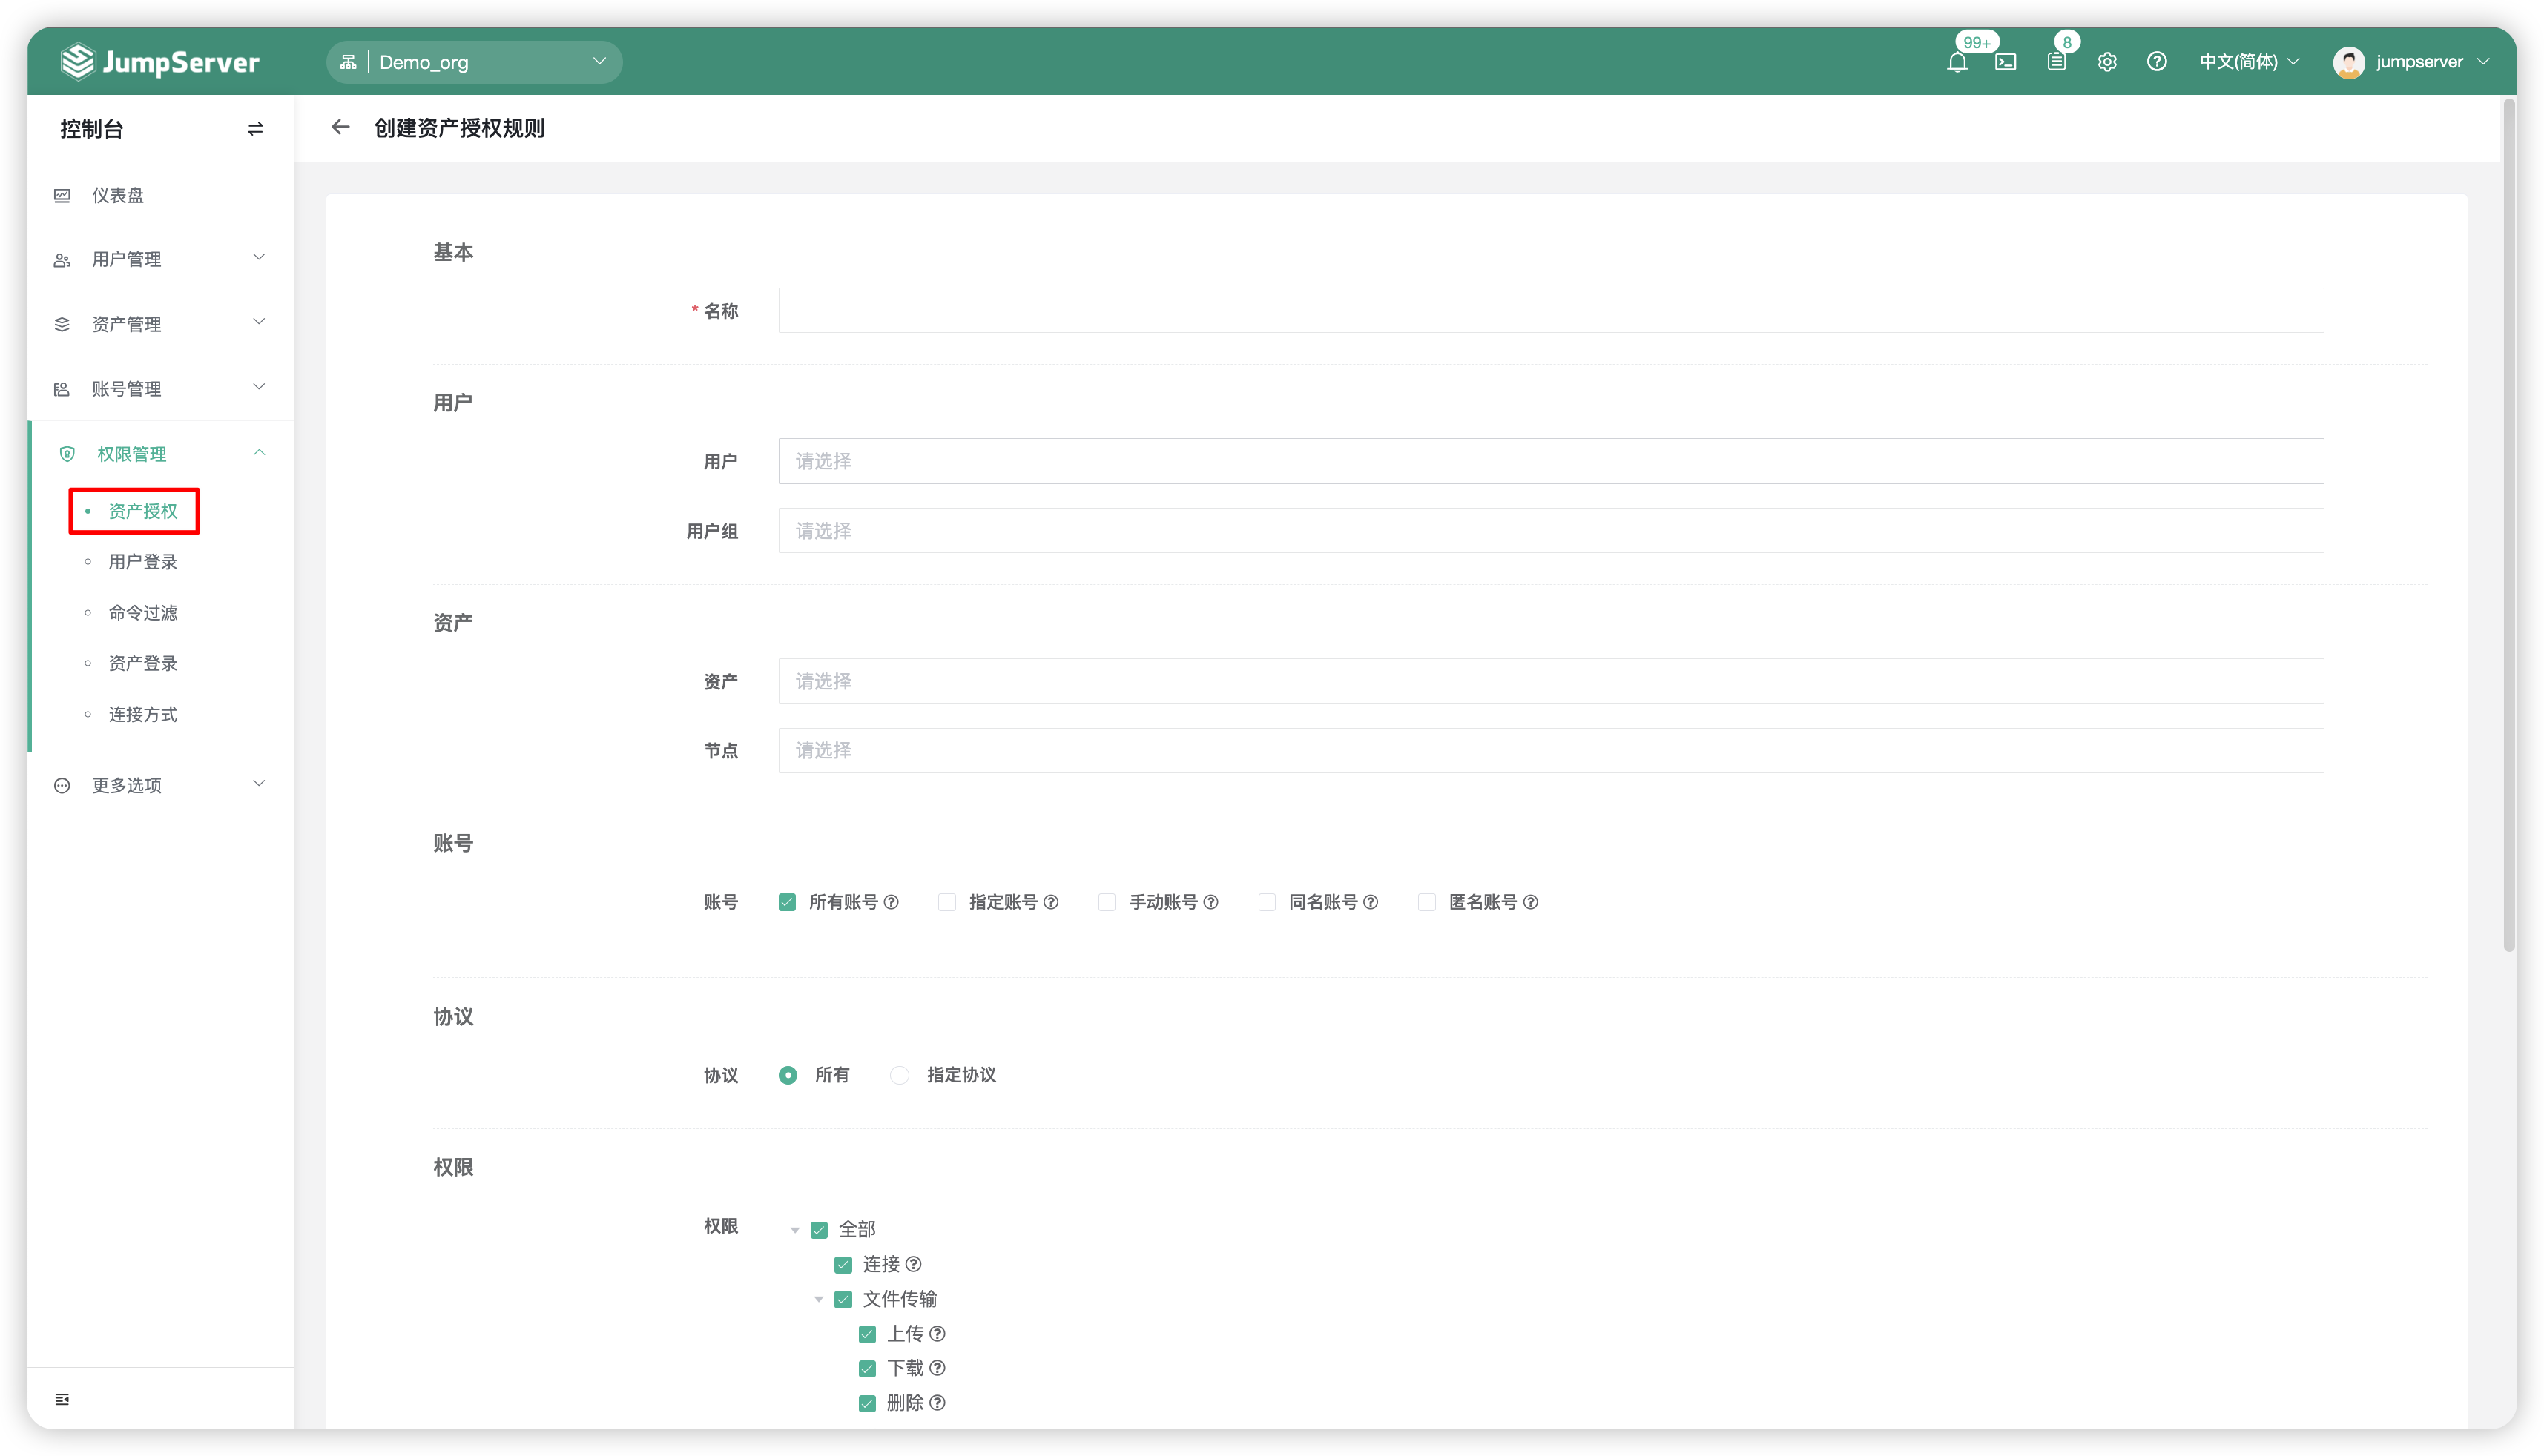Uncheck the 下载 permission checkbox
The width and height of the screenshot is (2544, 1456).
867,1368
